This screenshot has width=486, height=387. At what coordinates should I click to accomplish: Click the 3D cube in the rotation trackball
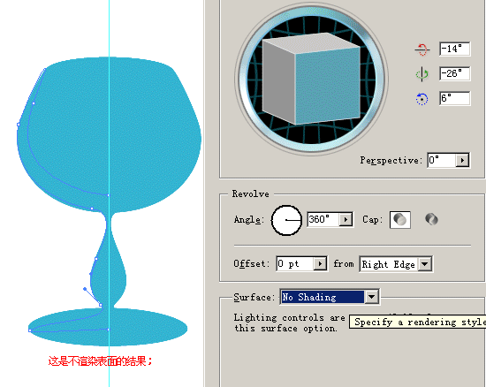click(311, 79)
